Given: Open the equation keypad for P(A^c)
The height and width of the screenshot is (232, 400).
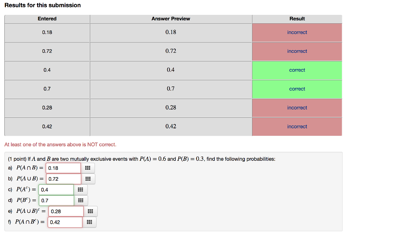Looking at the screenshot, I should 81,189.
